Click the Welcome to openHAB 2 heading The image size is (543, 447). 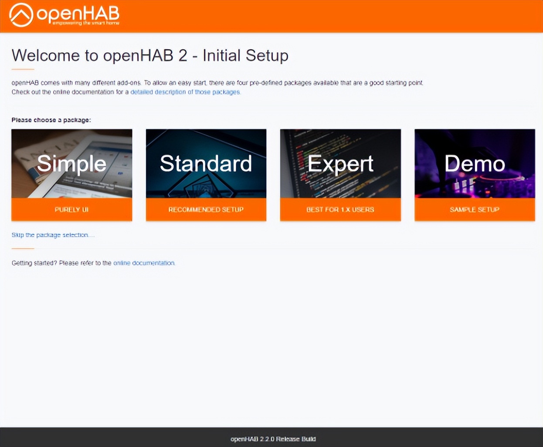tap(150, 56)
